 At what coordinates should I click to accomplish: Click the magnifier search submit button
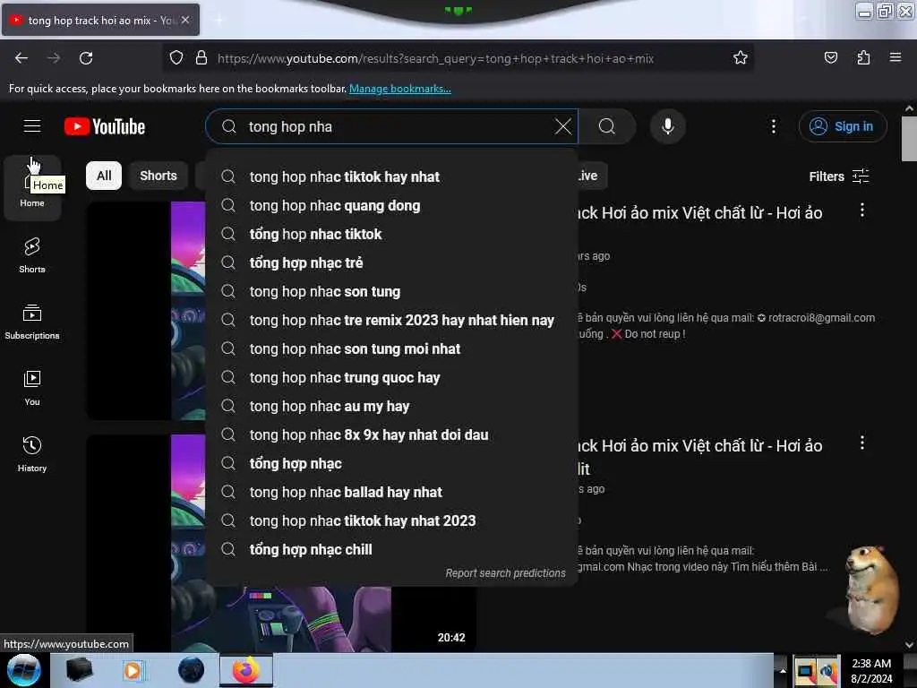click(x=606, y=126)
